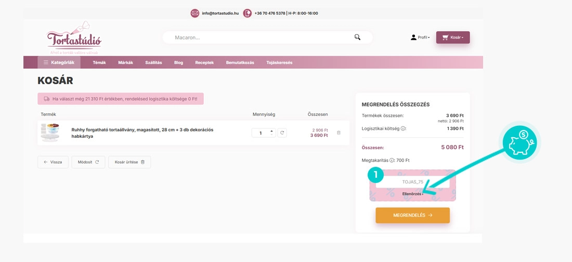
Task: Open the Márkák menu item
Action: tap(125, 62)
